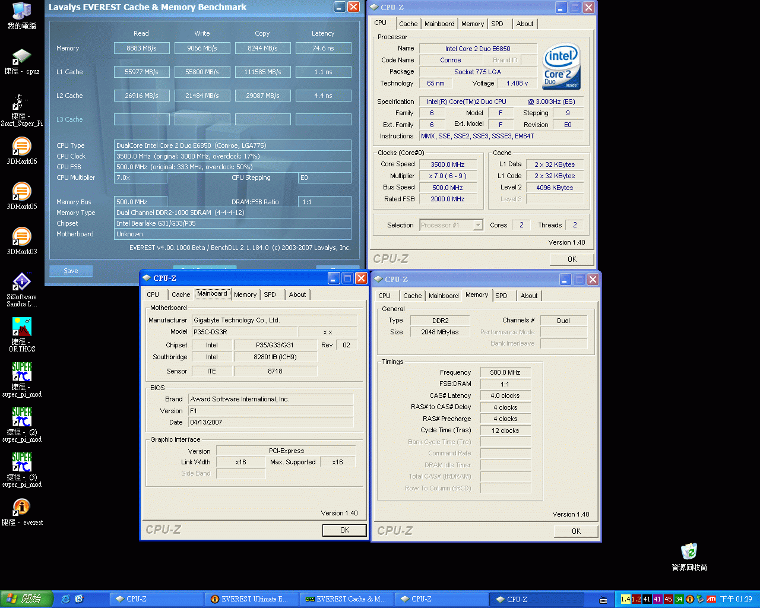Click the L1 Cache Read value 55977 MB/s
The image size is (760, 608).
142,72
